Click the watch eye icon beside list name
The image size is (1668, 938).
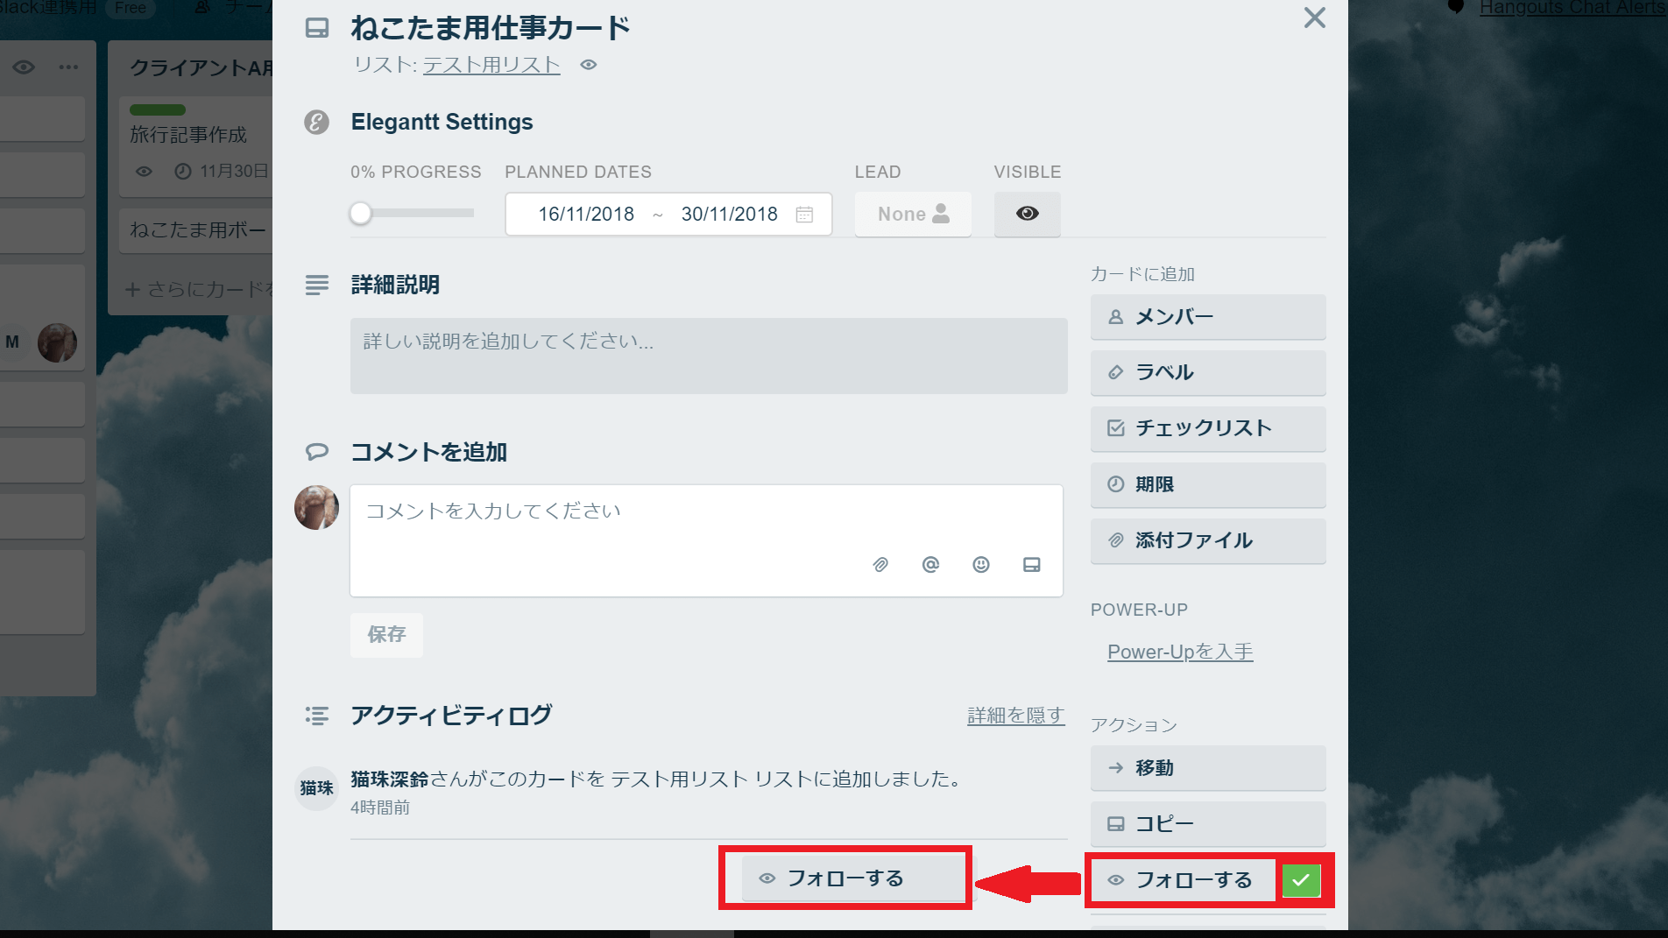589,65
